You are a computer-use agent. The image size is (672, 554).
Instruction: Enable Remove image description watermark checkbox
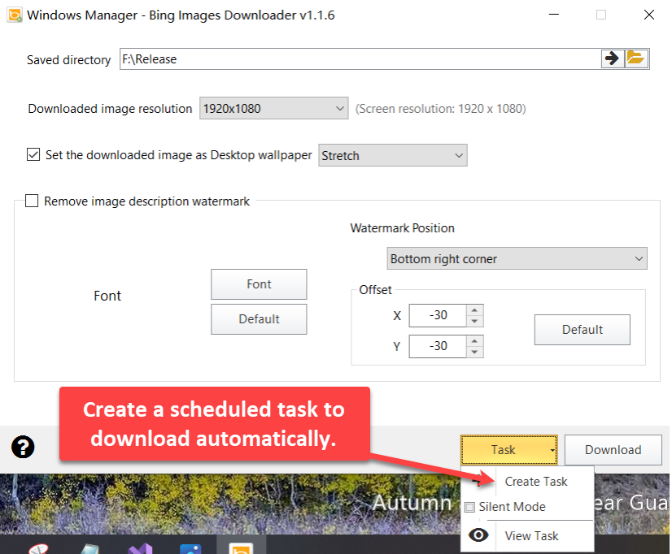pyautogui.click(x=32, y=201)
